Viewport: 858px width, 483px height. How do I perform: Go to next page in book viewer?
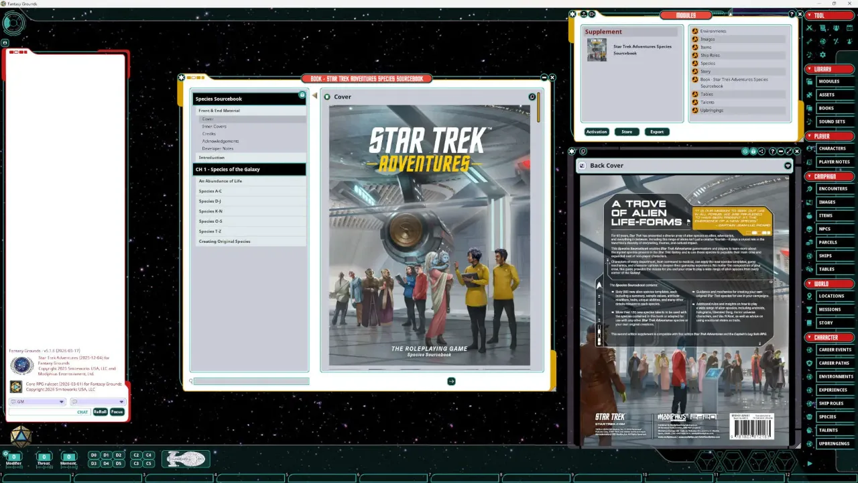coord(451,381)
